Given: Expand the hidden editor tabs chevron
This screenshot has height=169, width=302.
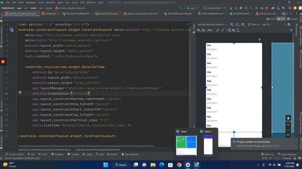Looking at the screenshot, I should [x=291, y=14].
